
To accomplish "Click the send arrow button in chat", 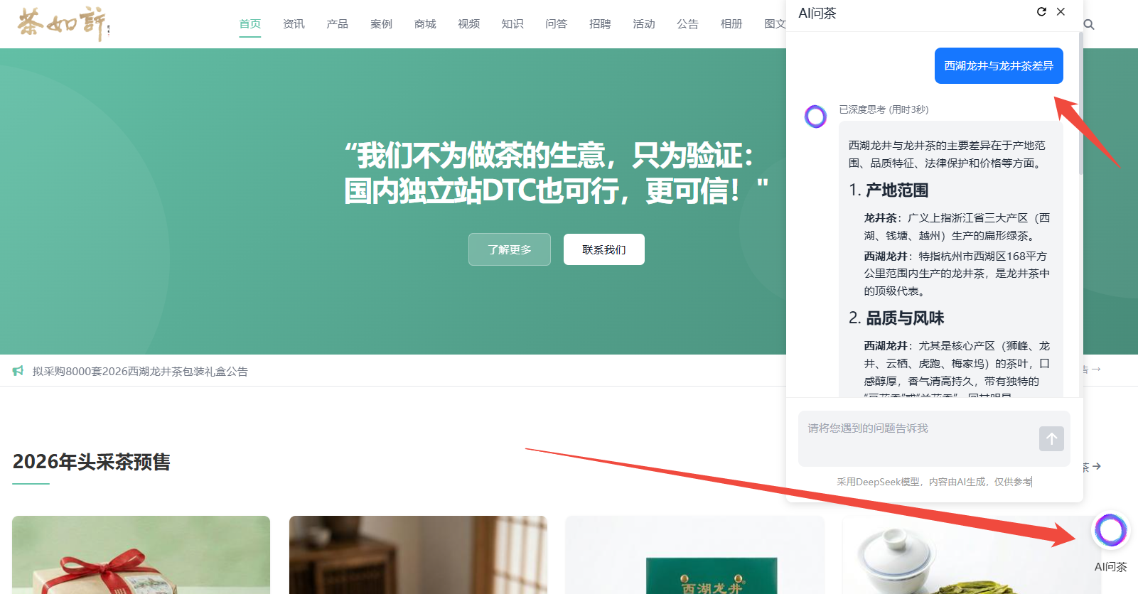I will 1051,438.
